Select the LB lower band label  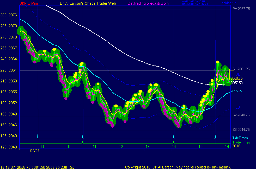pyautogui.click(x=237, y=107)
